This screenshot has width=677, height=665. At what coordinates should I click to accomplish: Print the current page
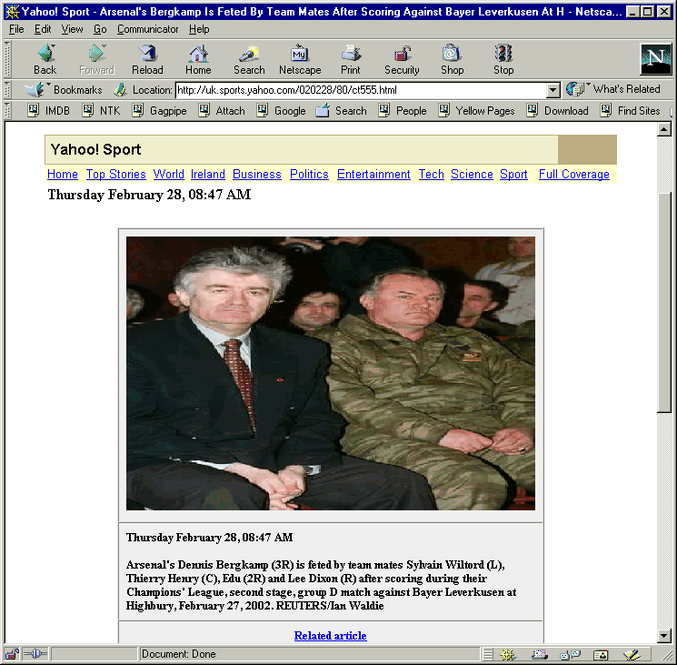pyautogui.click(x=351, y=60)
